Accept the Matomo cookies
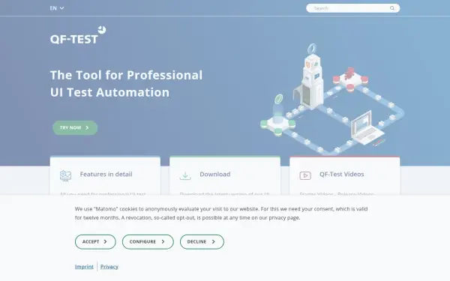Image resolution: width=450 pixels, height=281 pixels. (x=95, y=242)
